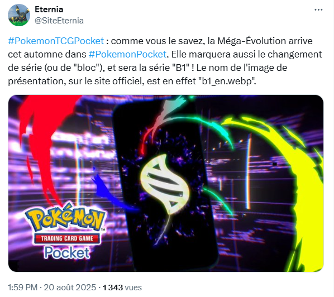Click the 20 août 2025 date
Screen dimensions: 334x297
[x=70, y=288]
